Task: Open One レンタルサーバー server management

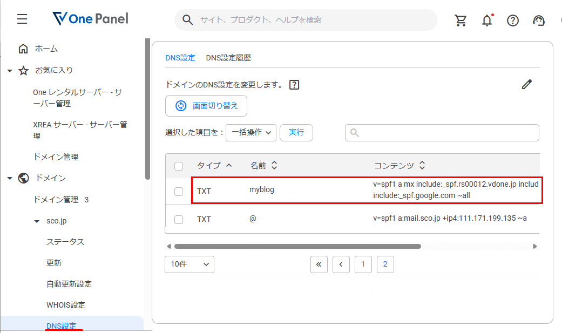Action: coord(78,98)
